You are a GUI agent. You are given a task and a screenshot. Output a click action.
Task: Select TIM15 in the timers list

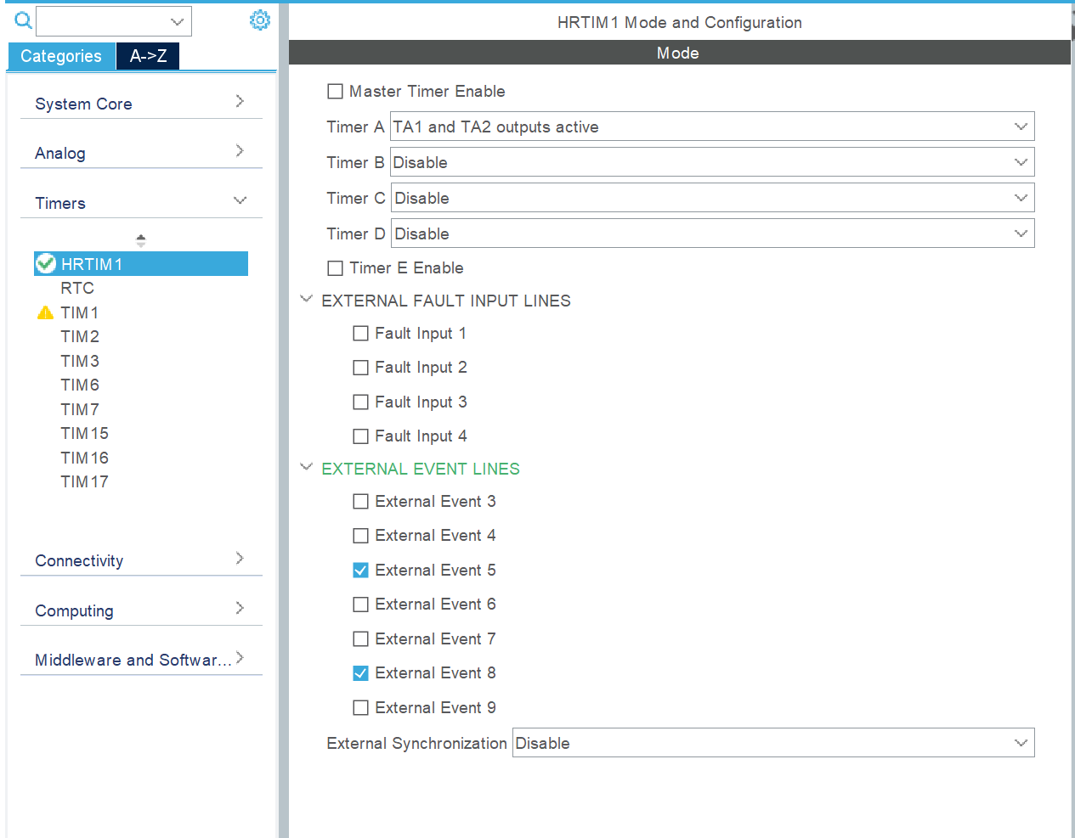(84, 434)
